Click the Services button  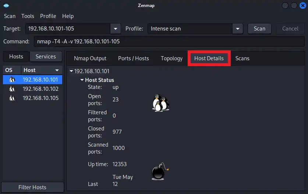pos(46,57)
